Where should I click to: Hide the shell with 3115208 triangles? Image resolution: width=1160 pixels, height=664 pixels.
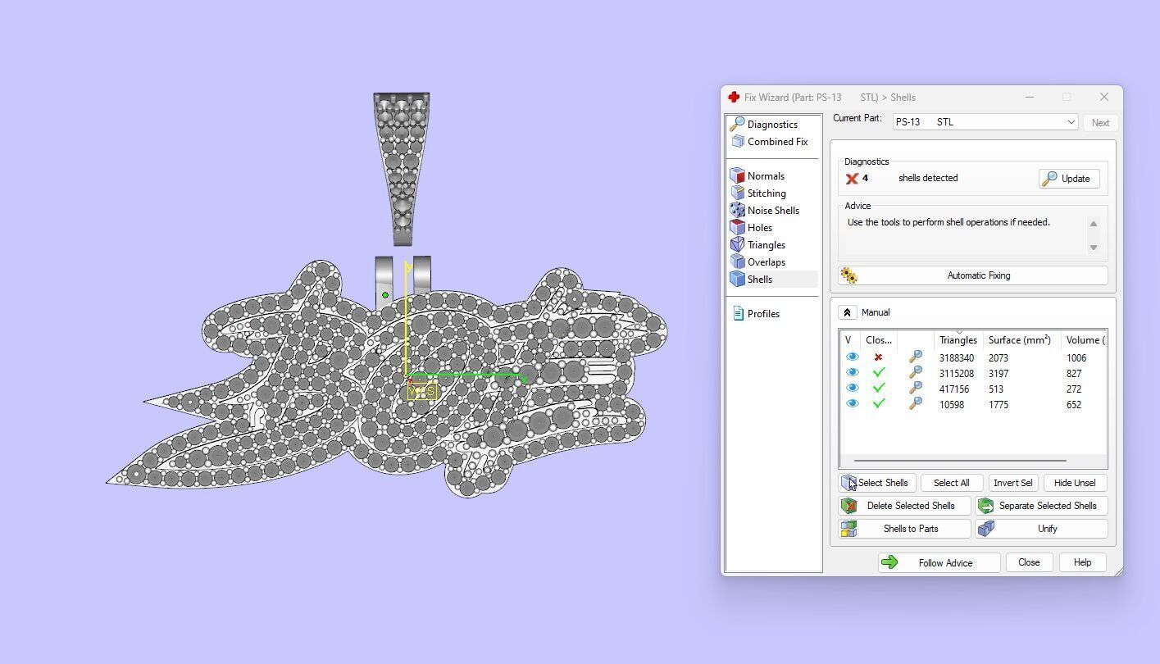[852, 373]
